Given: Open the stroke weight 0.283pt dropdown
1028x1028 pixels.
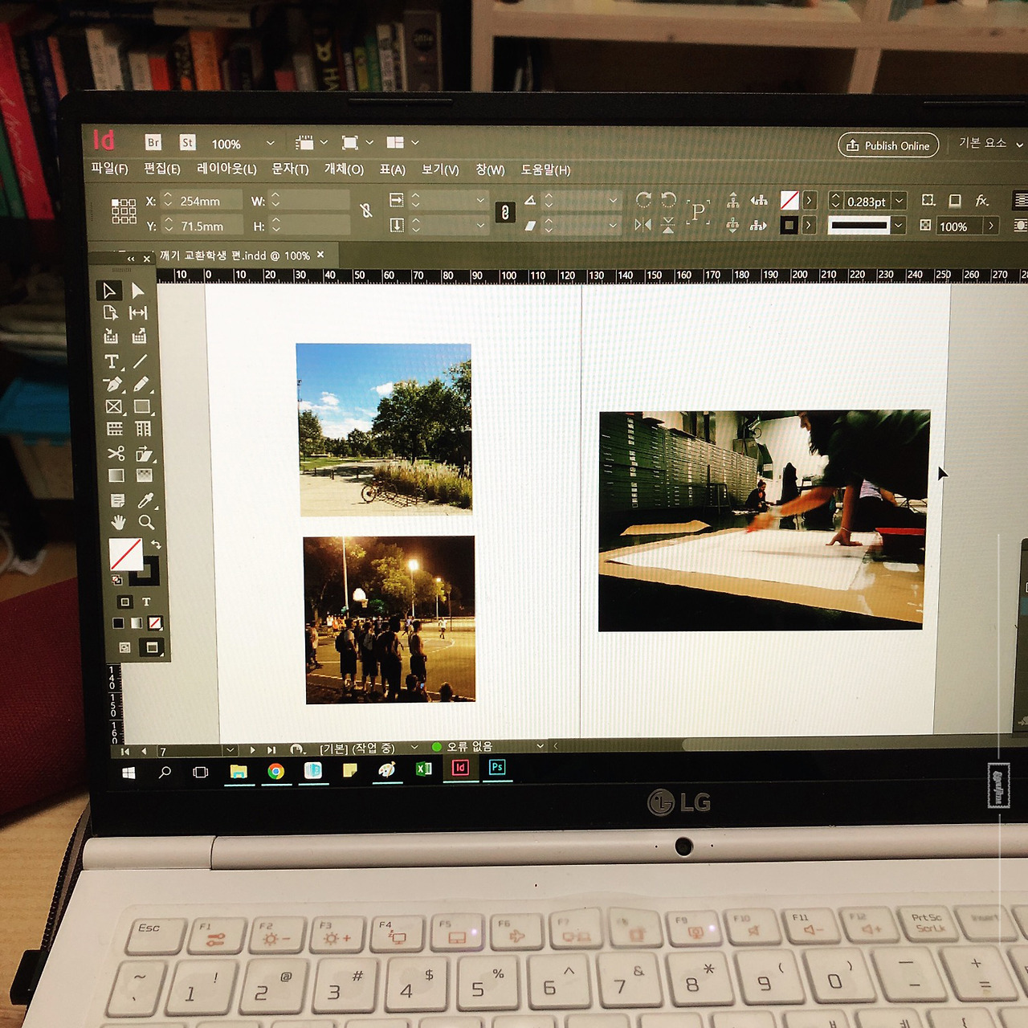Looking at the screenshot, I should point(899,201).
